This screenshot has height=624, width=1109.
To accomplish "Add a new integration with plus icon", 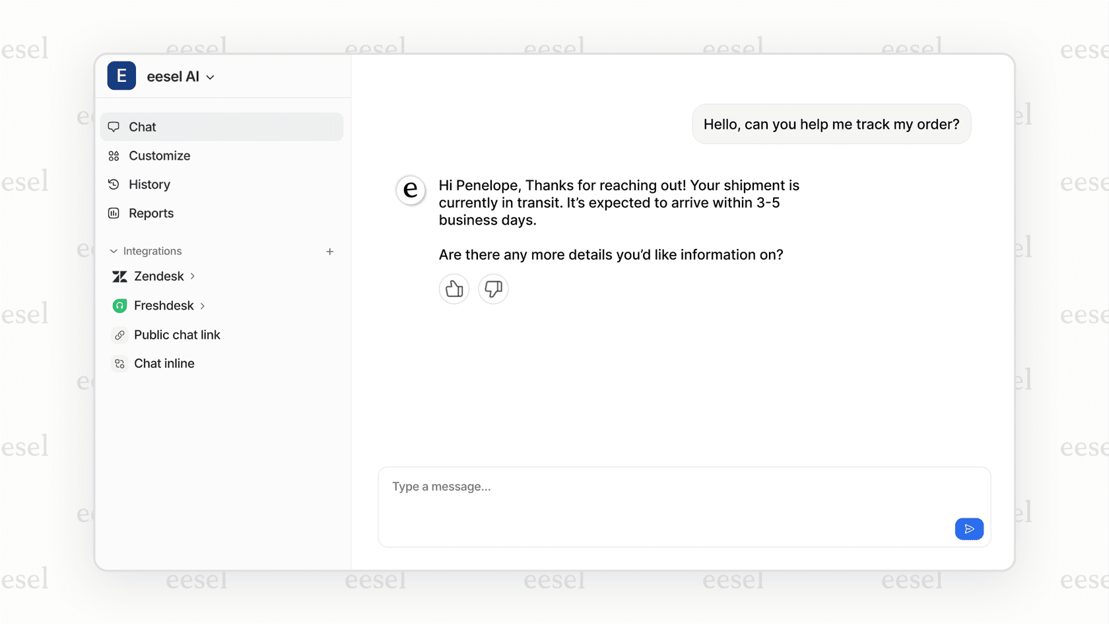I will coord(330,252).
